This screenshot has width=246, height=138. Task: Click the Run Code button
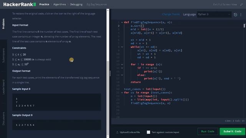tap(208, 131)
